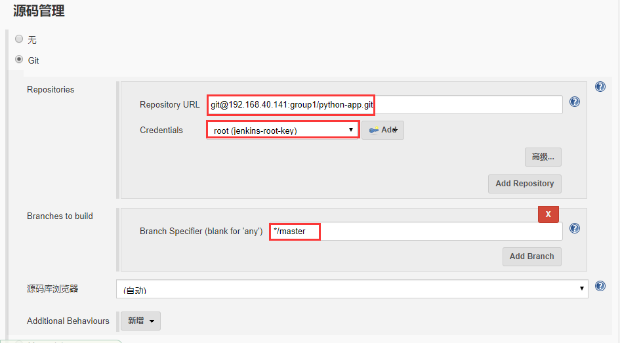This screenshot has width=620, height=343.
Task: Open help icon next to 源码库浏览器 dropdown
Action: point(600,286)
